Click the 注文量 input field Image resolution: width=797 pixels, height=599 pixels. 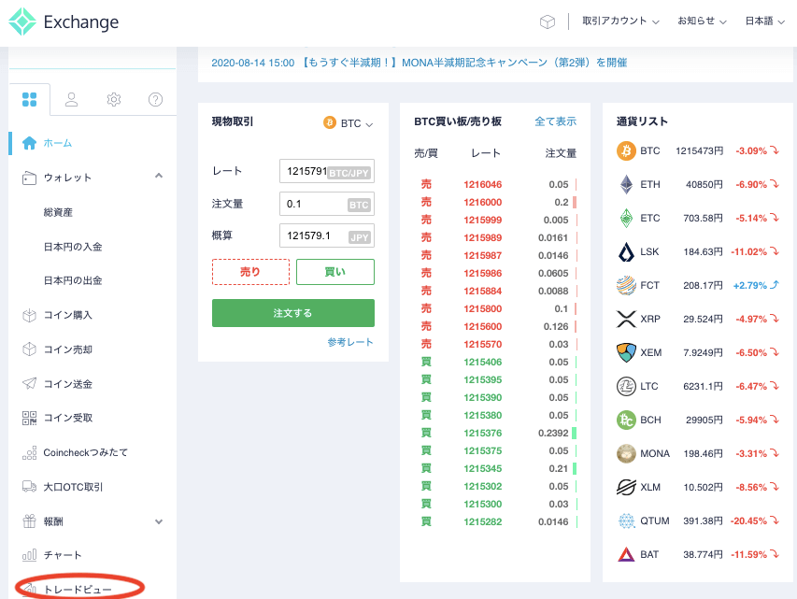point(327,204)
